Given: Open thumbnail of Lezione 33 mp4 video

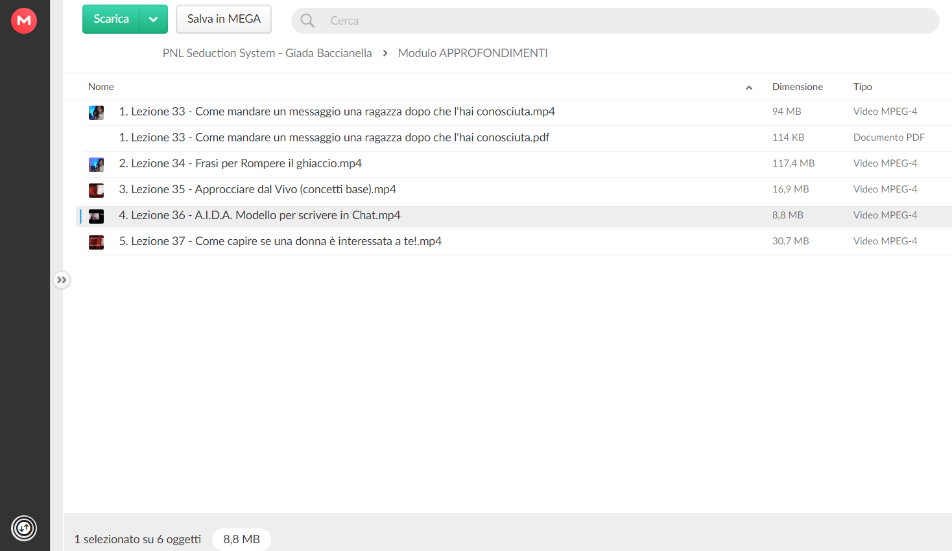Looking at the screenshot, I should pyautogui.click(x=96, y=112).
